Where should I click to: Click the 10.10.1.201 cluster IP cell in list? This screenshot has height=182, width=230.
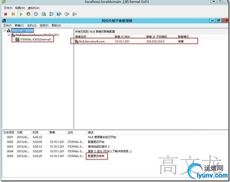[x=122, y=41]
